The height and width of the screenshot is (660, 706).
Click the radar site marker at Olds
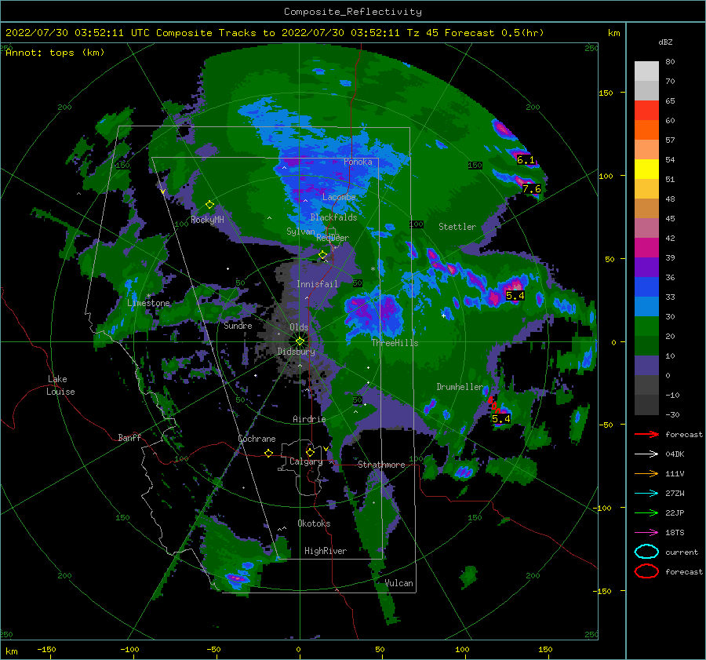pos(300,341)
